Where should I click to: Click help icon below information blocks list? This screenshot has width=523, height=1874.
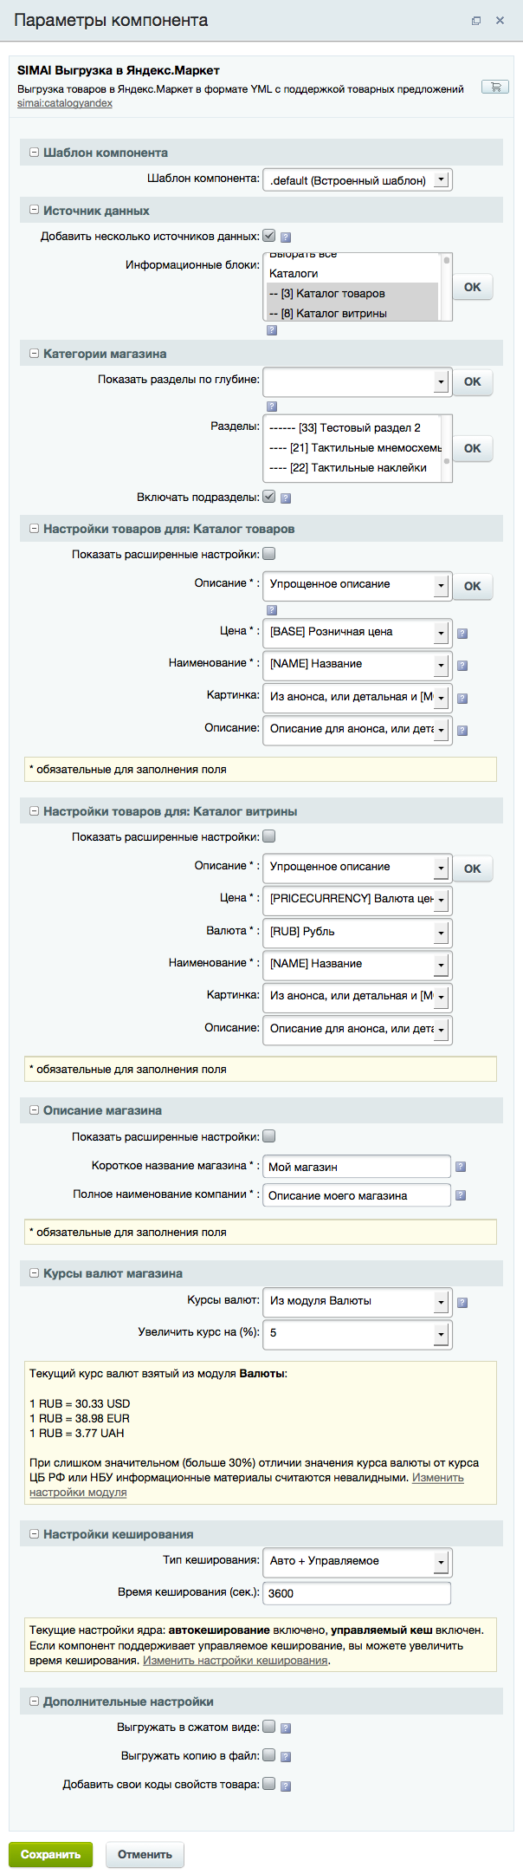coord(272,330)
